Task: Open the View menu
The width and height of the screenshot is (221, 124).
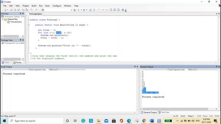Action: click(18, 6)
